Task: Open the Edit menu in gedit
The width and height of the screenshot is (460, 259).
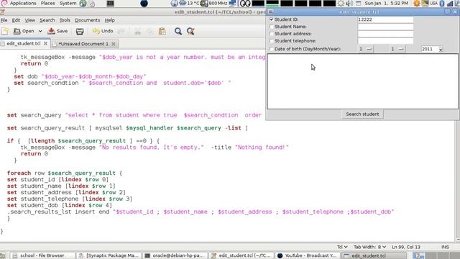Action: [x=16, y=20]
